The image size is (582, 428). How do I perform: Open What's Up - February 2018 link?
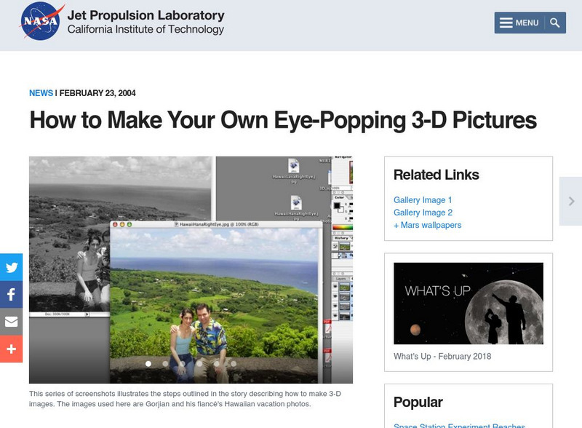click(442, 357)
